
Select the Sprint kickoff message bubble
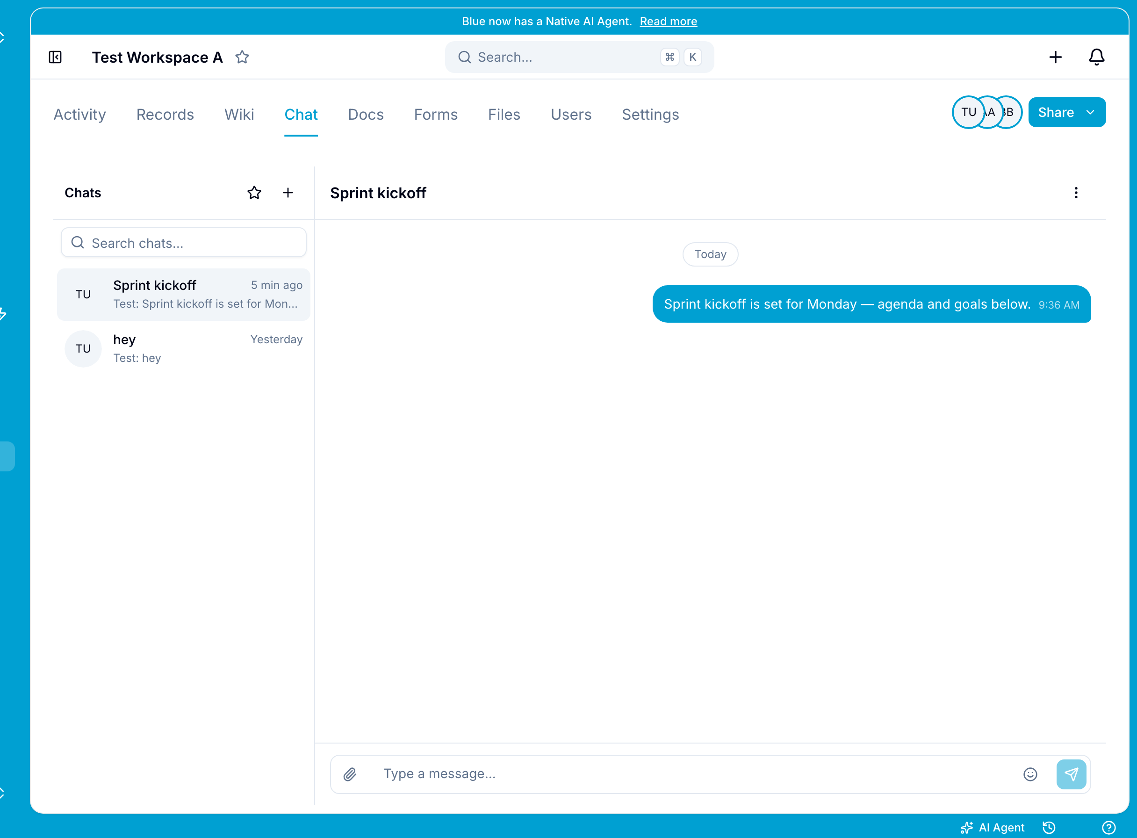coord(871,304)
